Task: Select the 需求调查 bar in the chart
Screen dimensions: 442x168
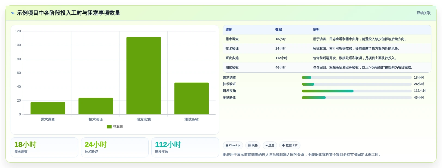Action: coord(48,108)
